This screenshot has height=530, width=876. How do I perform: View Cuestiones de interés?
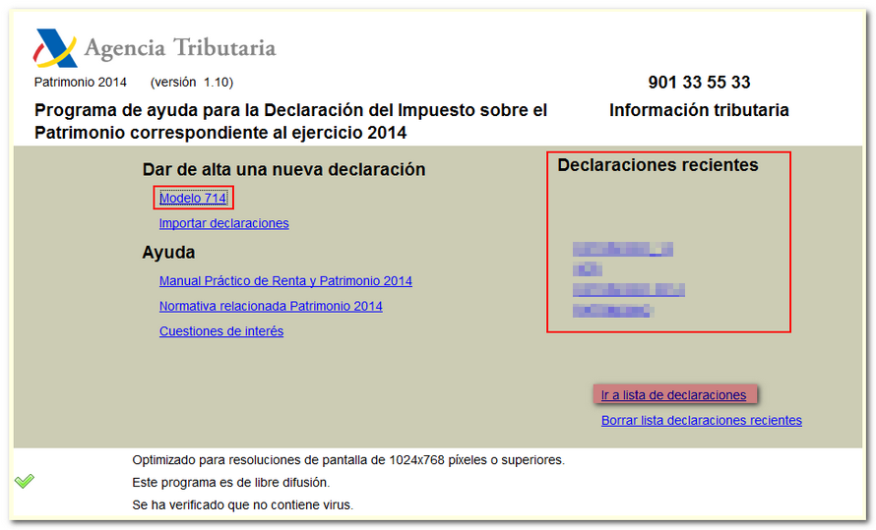(221, 331)
